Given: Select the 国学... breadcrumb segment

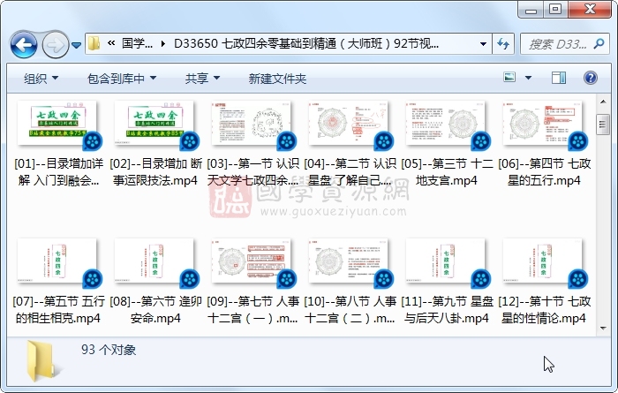Looking at the screenshot, I should click(x=137, y=43).
